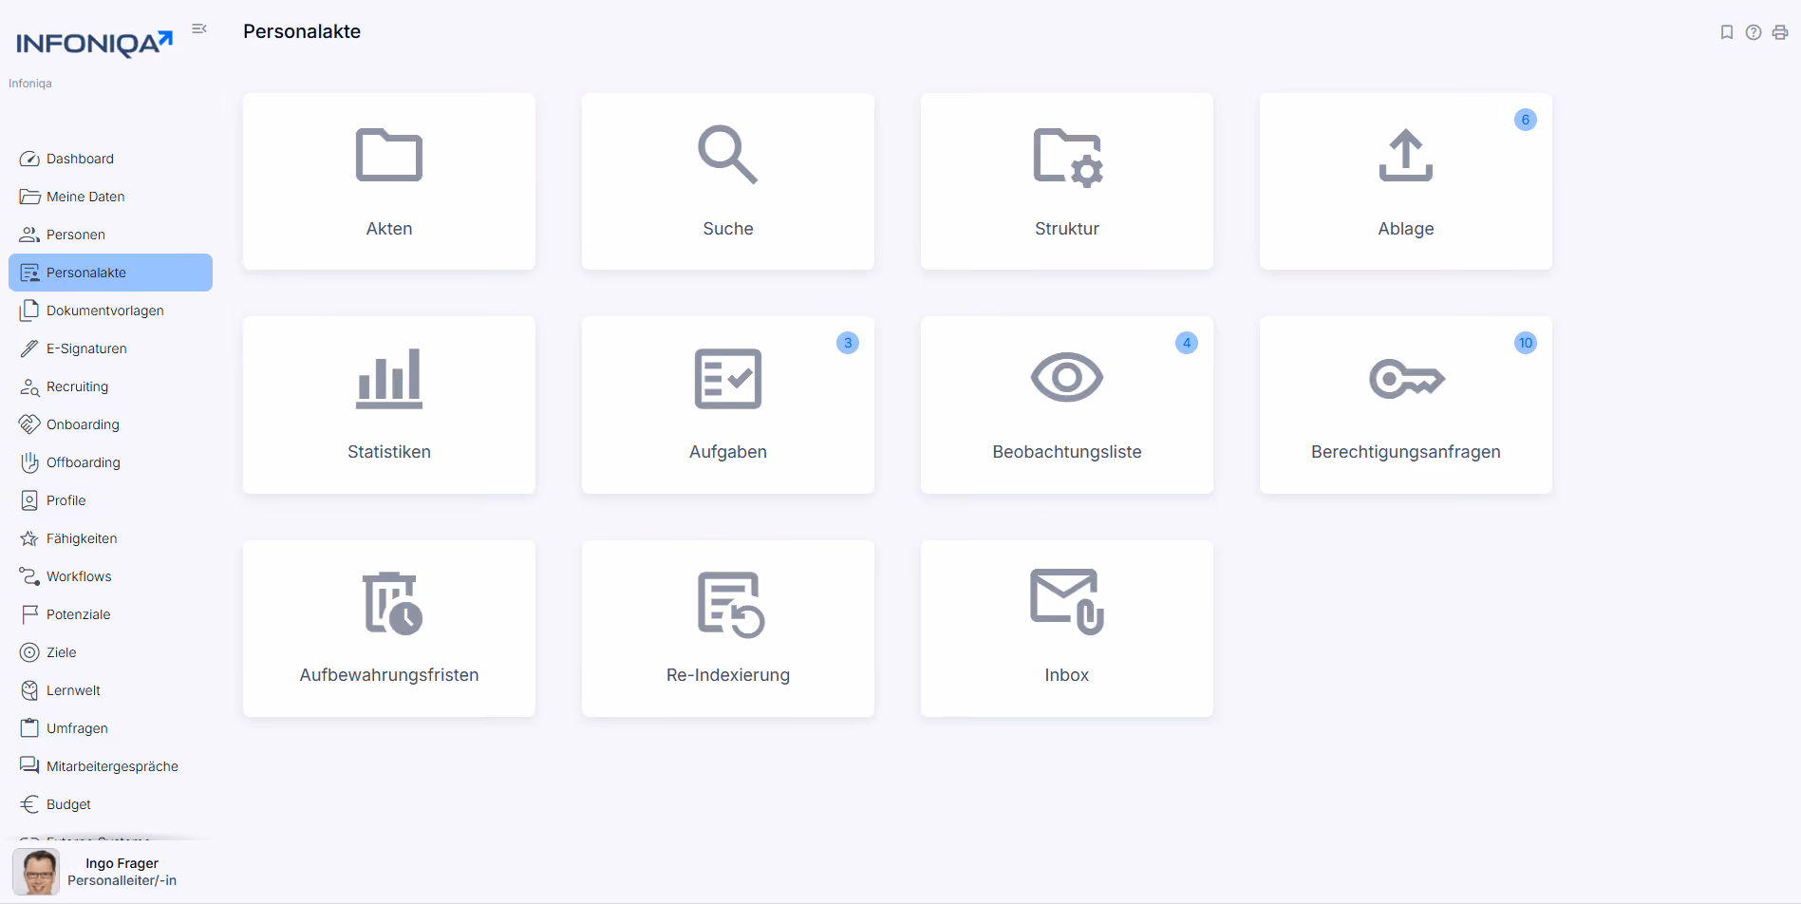The width and height of the screenshot is (1801, 904).
Task: Open the Inbox envelope icon
Action: (x=1067, y=601)
